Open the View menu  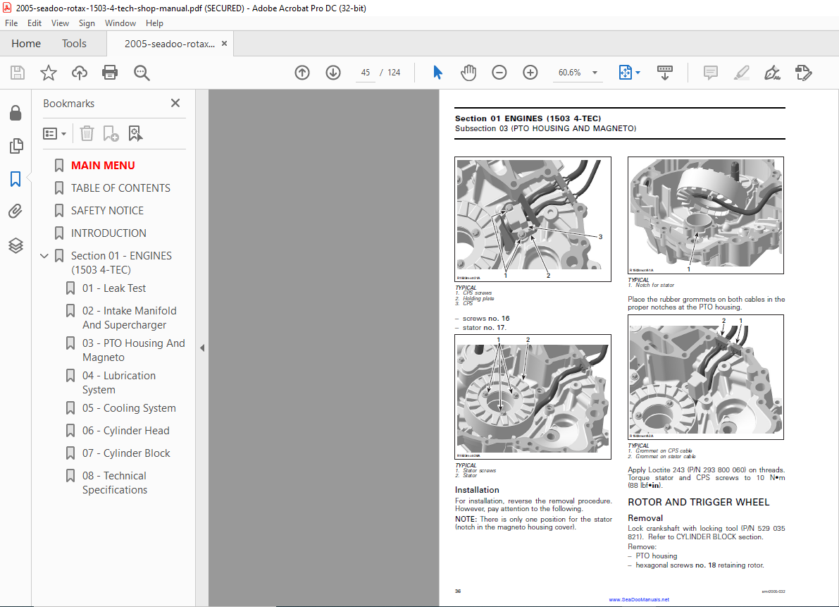(x=60, y=23)
